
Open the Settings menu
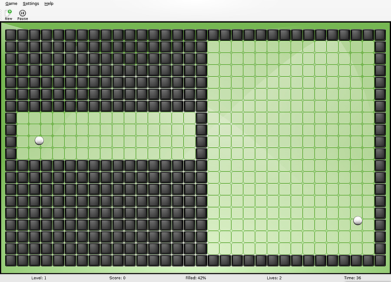pyautogui.click(x=31, y=3)
